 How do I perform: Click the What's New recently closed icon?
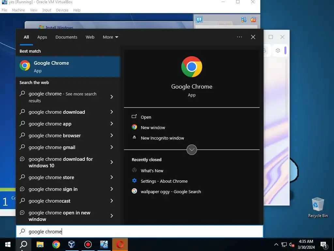[x=134, y=170]
